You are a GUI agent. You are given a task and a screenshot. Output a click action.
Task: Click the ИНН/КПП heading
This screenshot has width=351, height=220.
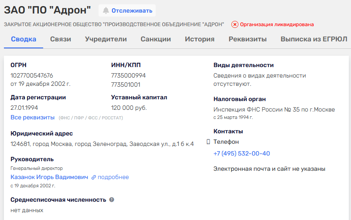point(126,65)
